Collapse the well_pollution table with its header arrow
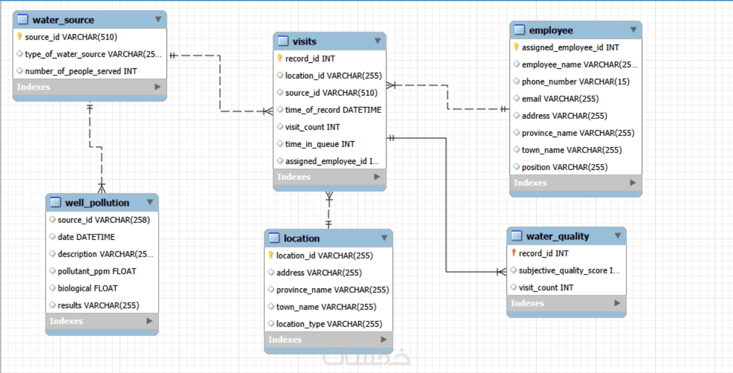 (150, 203)
